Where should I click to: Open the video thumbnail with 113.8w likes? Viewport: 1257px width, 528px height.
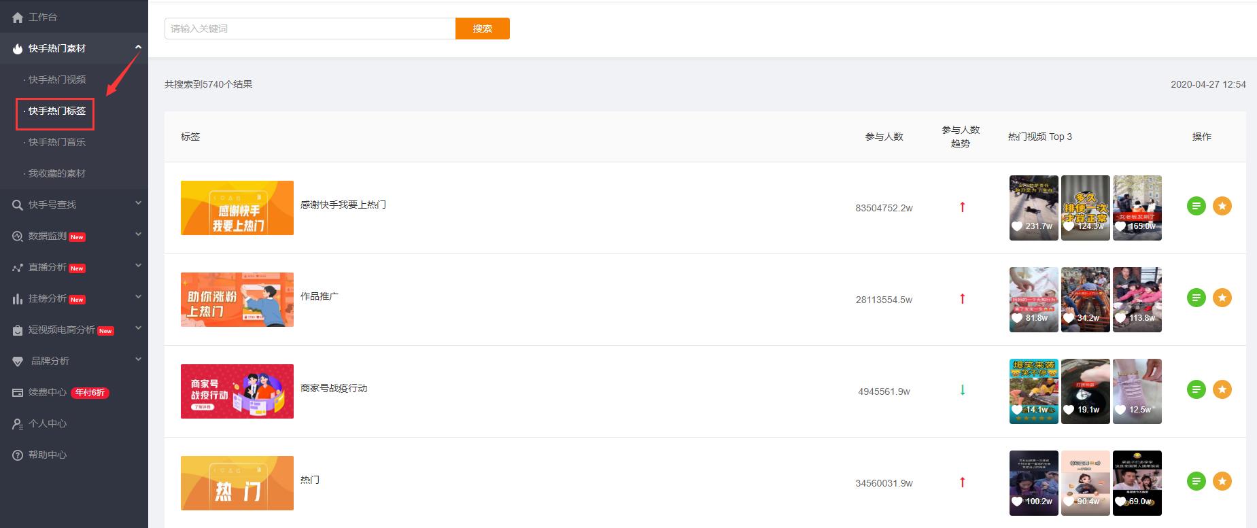[1137, 300]
